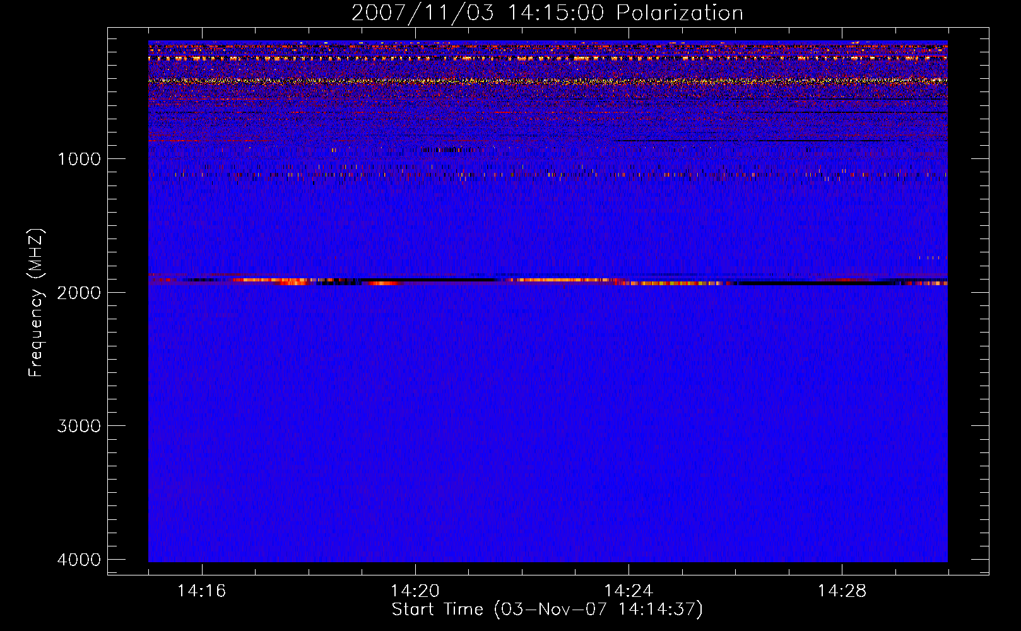The width and height of the screenshot is (1021, 631).
Task: Click the 14:16 time tick label
Action: pyautogui.click(x=201, y=591)
